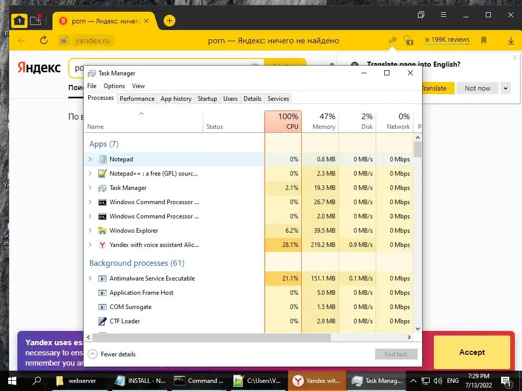Sort processes by Memory column header
Screen dimensions: 522x391
tap(320, 121)
